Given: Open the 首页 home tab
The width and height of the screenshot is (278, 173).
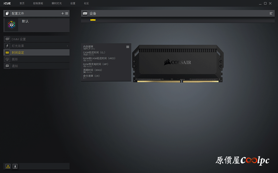Looking at the screenshot, I should pos(22,3).
